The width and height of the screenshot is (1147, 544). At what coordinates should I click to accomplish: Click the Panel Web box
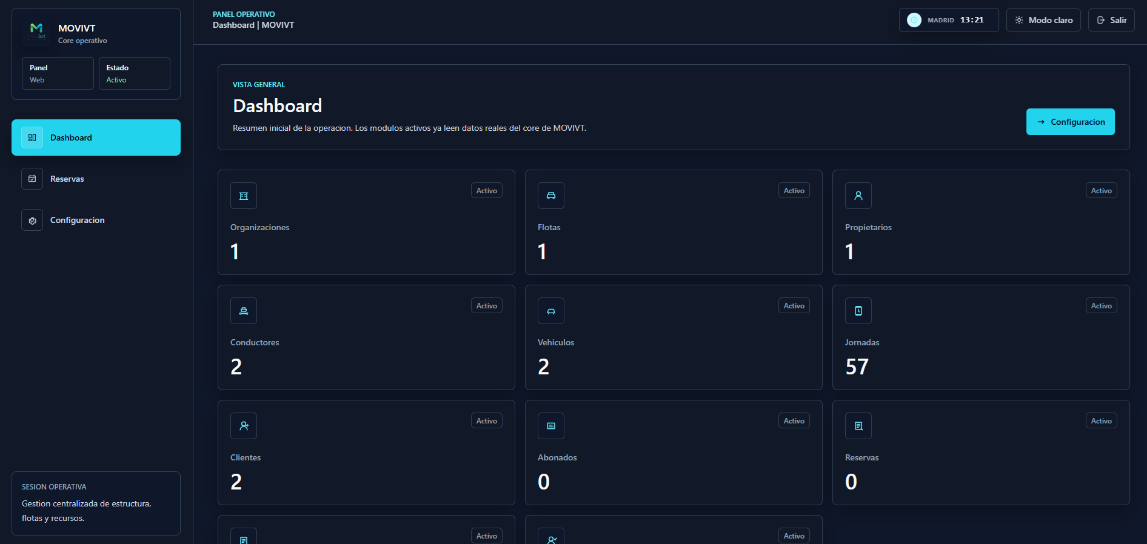[x=58, y=73]
